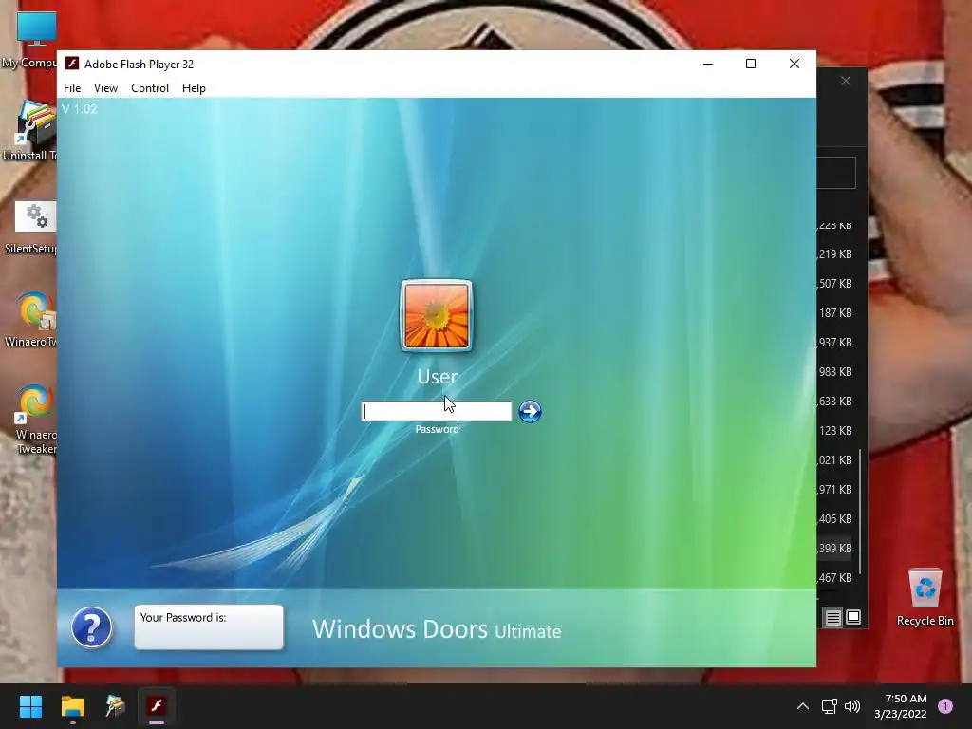Viewport: 972px width, 729px height.
Task: Minimize the Adobe Flash Player window
Action: pyautogui.click(x=708, y=64)
